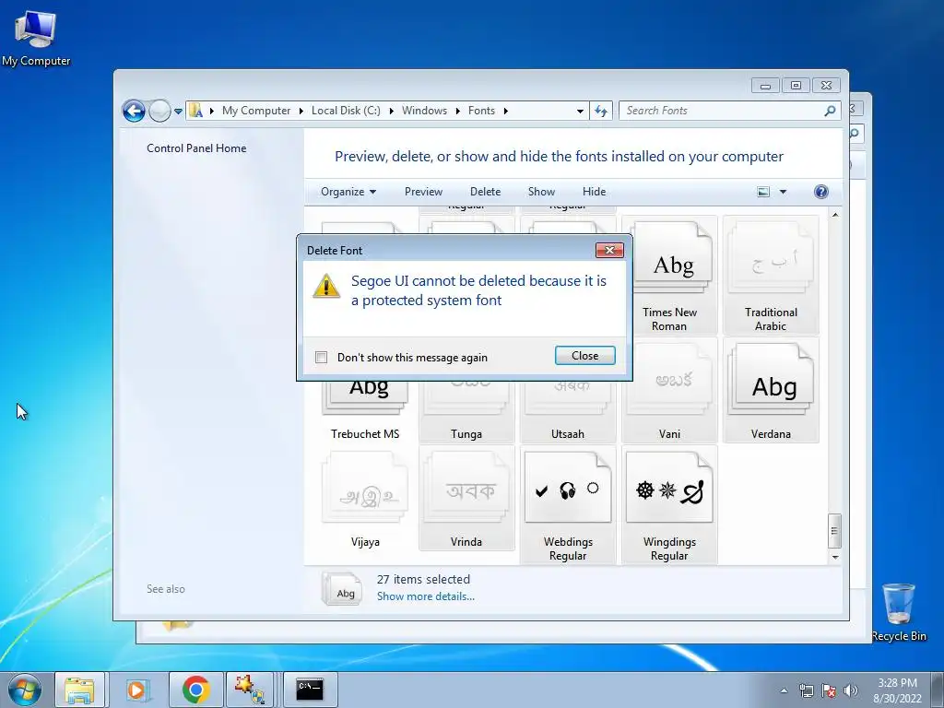Image resolution: width=944 pixels, height=708 pixels.
Task: Click Delete in the Fonts toolbar
Action: 485,192
